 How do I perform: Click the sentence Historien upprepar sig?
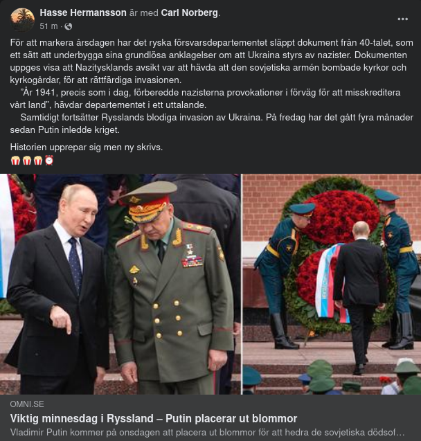87,147
